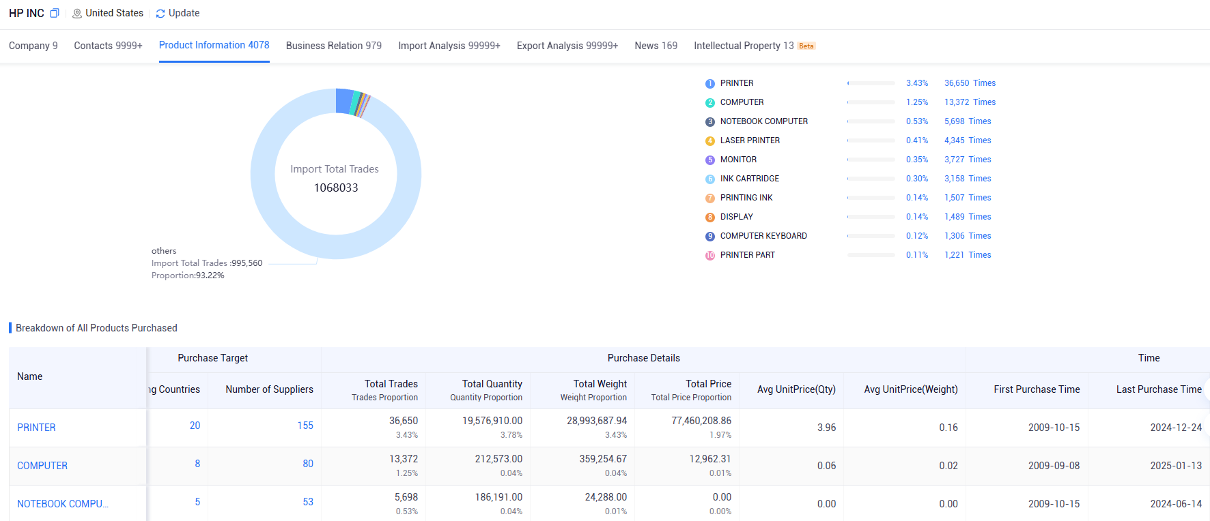The height and width of the screenshot is (521, 1210).
Task: Click the PRINTER proportion bar in legend
Action: click(871, 83)
